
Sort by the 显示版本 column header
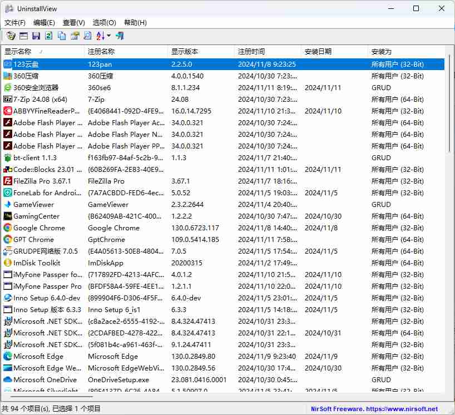tap(183, 51)
